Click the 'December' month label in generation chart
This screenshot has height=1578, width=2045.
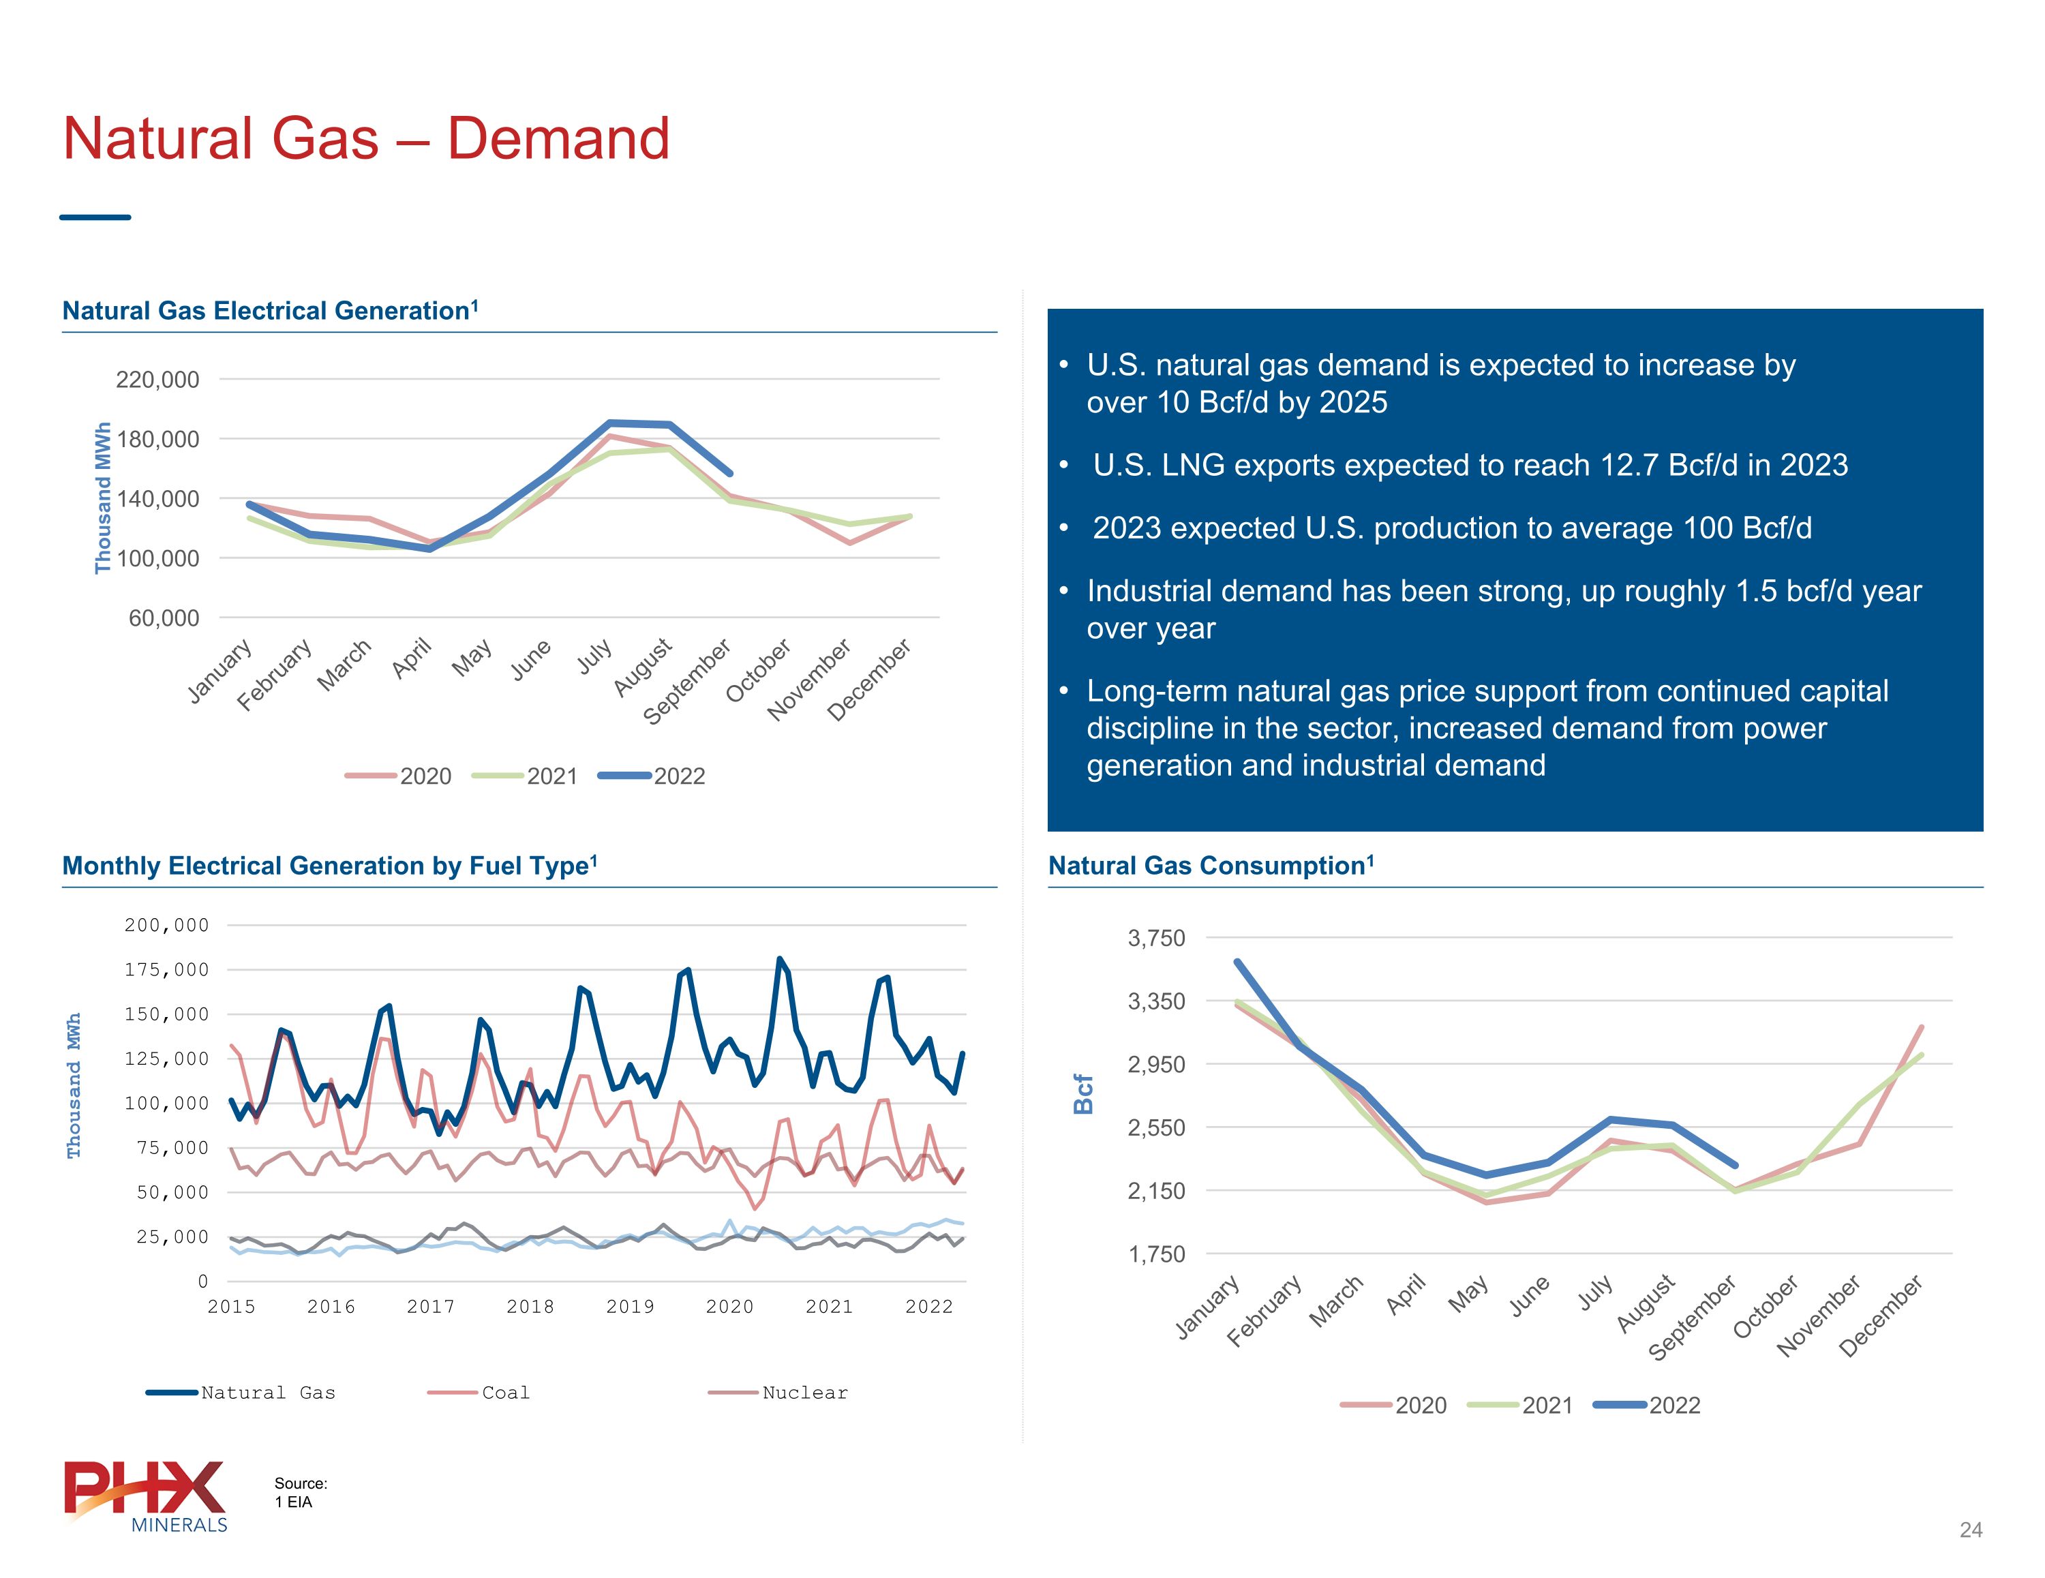(x=869, y=680)
